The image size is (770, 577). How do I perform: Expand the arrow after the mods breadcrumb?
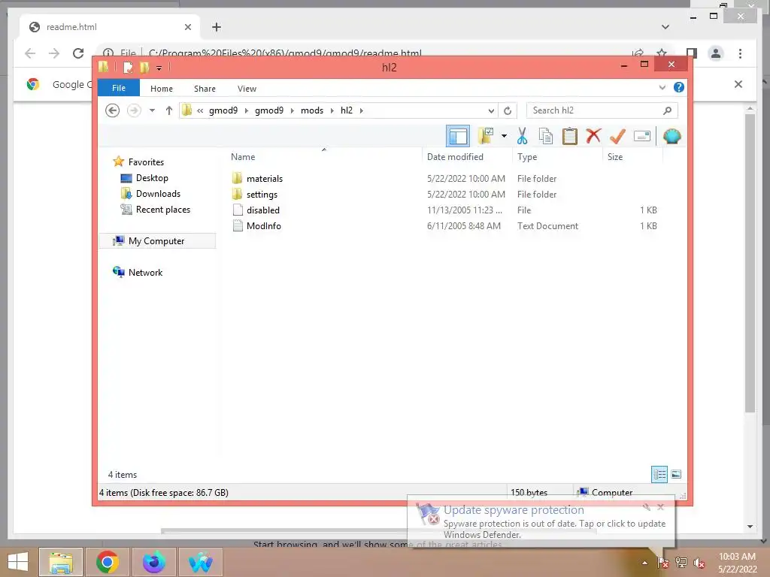coord(332,110)
